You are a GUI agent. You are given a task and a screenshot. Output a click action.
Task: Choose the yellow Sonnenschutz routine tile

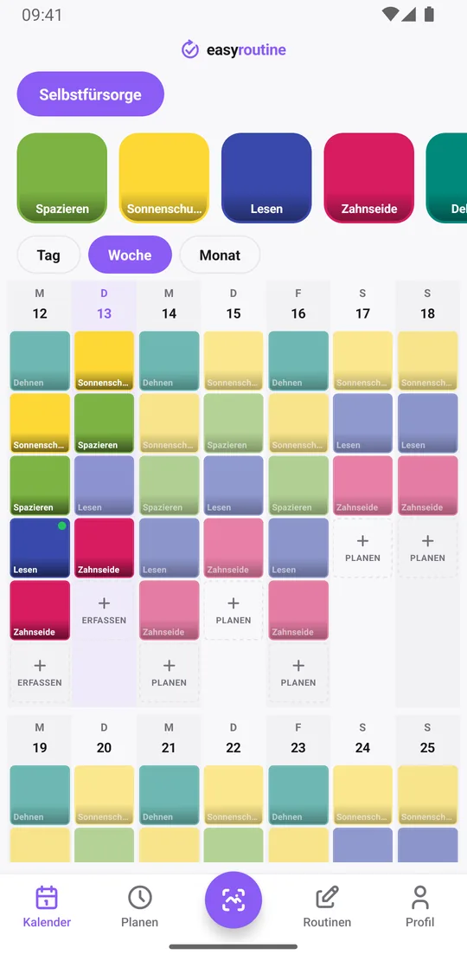click(164, 177)
